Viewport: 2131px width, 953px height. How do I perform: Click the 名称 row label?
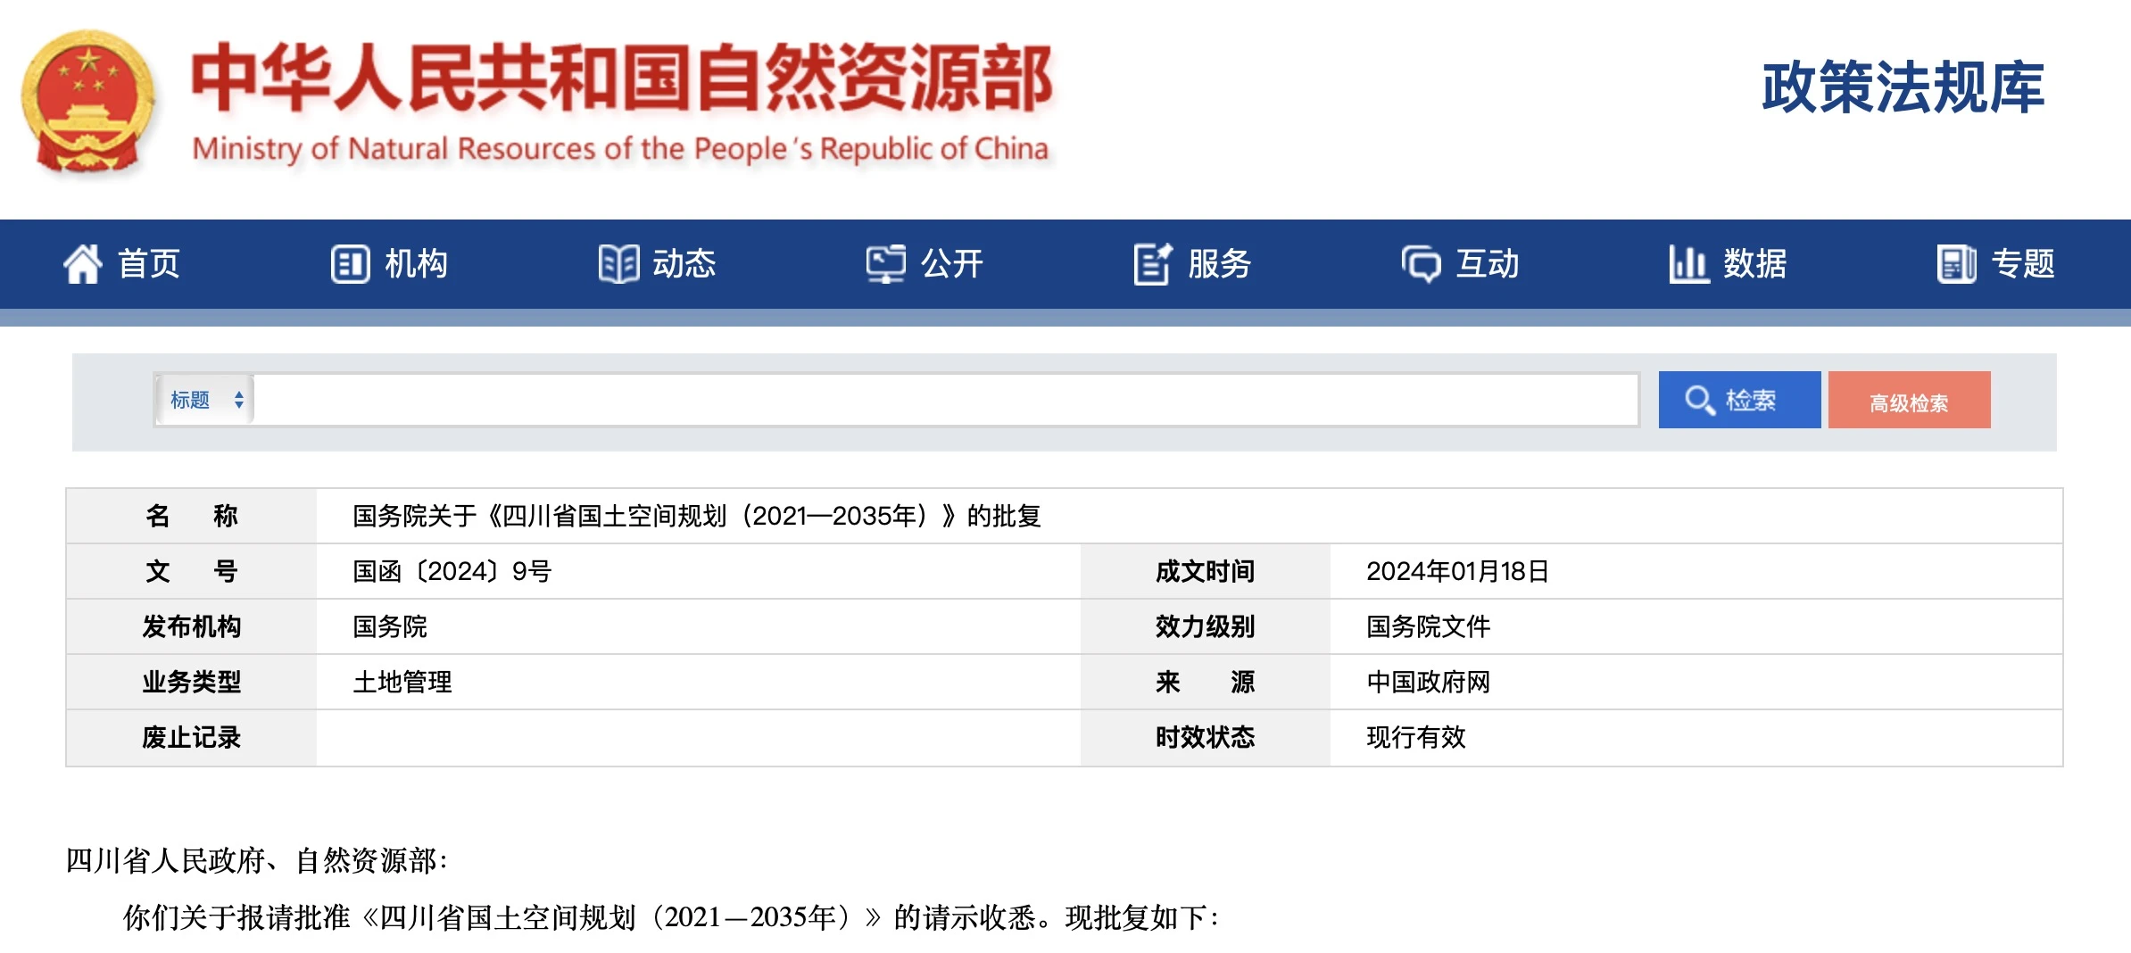[x=192, y=516]
